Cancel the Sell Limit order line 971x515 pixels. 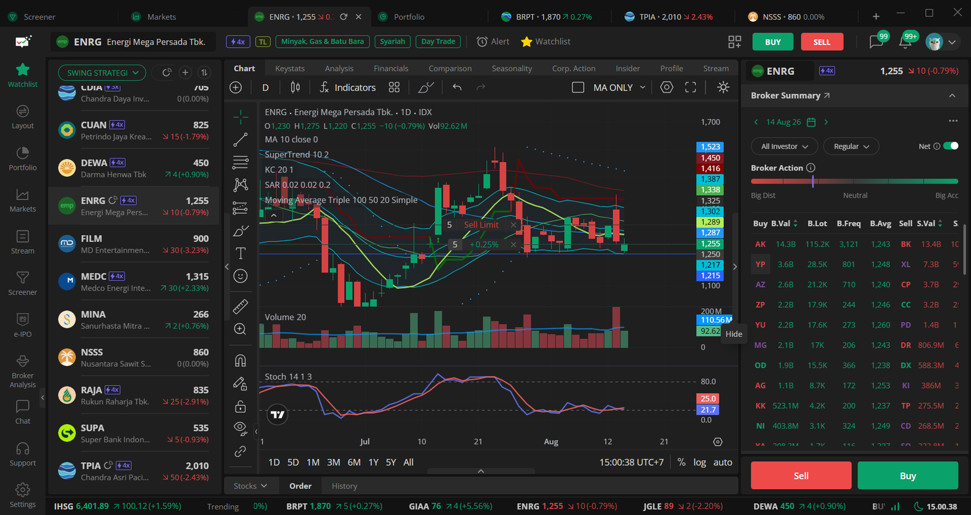click(513, 225)
